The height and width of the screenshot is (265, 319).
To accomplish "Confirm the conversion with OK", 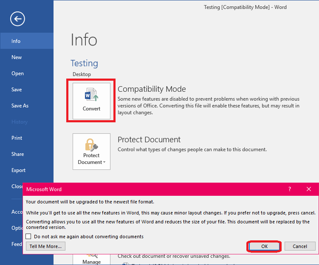I will (264, 246).
